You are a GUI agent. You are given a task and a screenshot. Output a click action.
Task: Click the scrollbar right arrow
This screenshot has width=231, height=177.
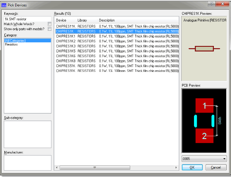[176, 167]
